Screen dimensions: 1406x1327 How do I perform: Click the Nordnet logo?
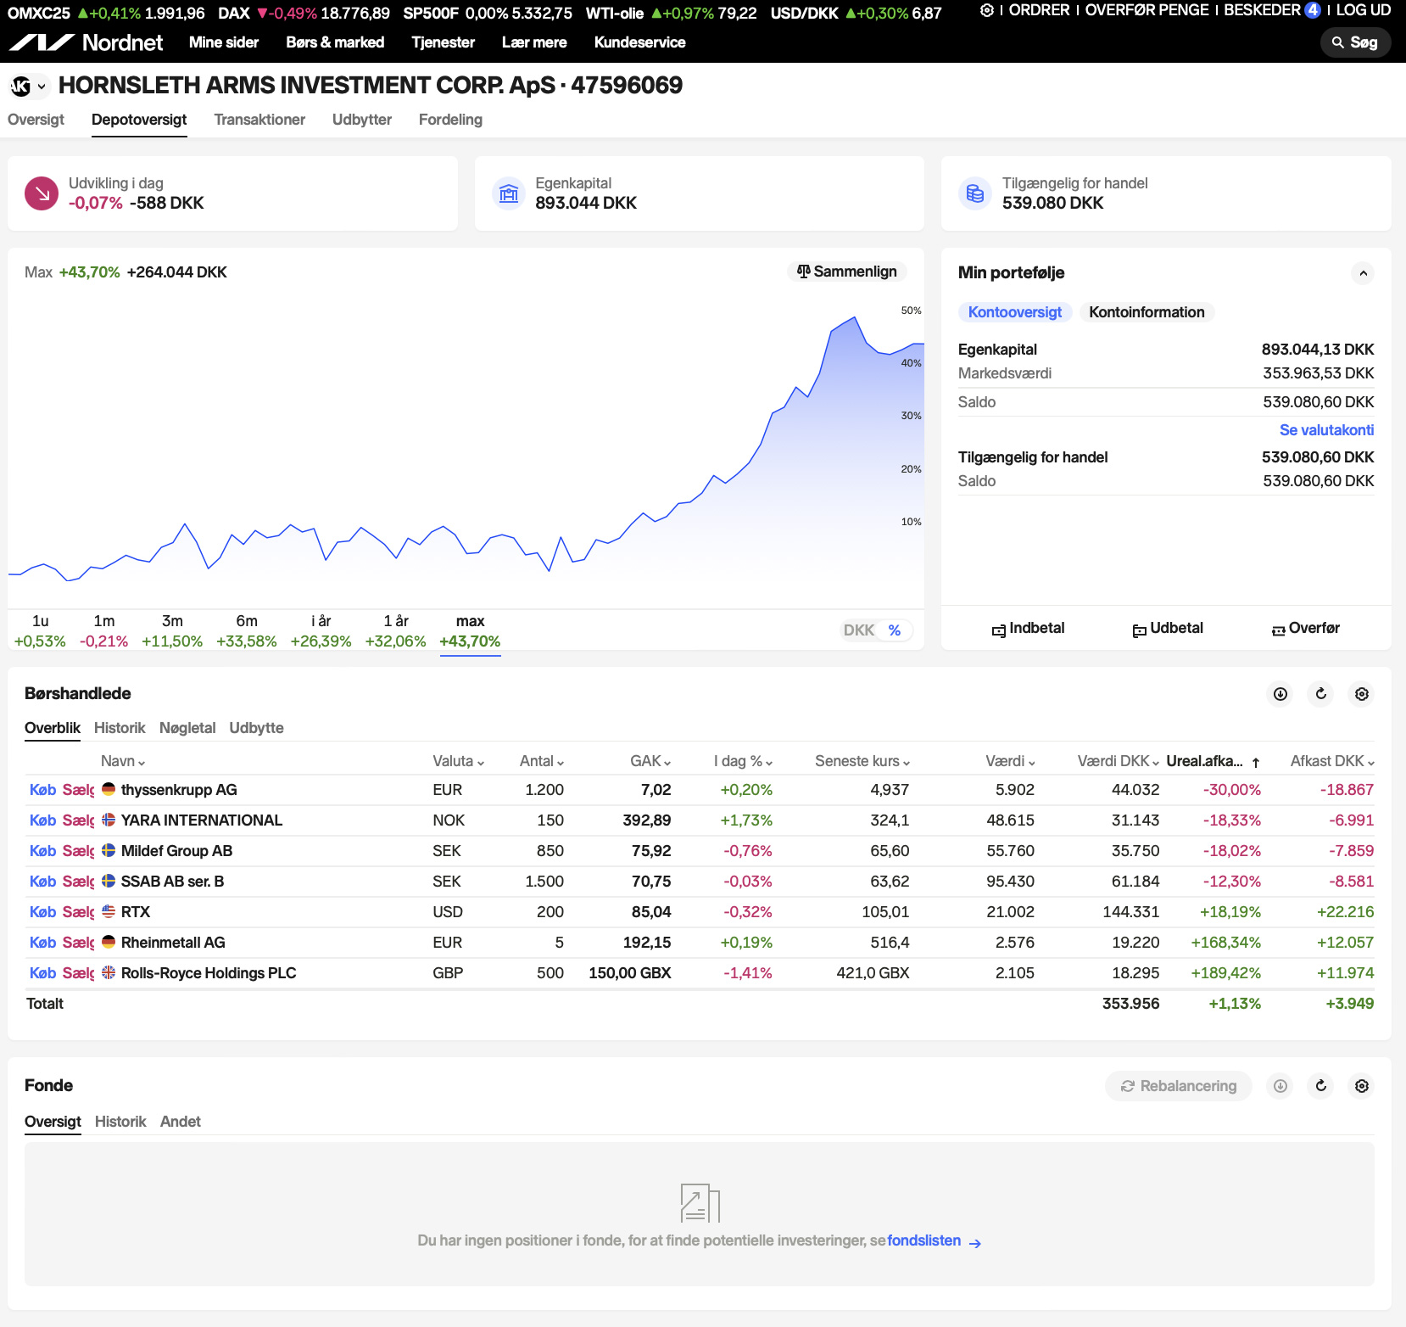[x=86, y=42]
